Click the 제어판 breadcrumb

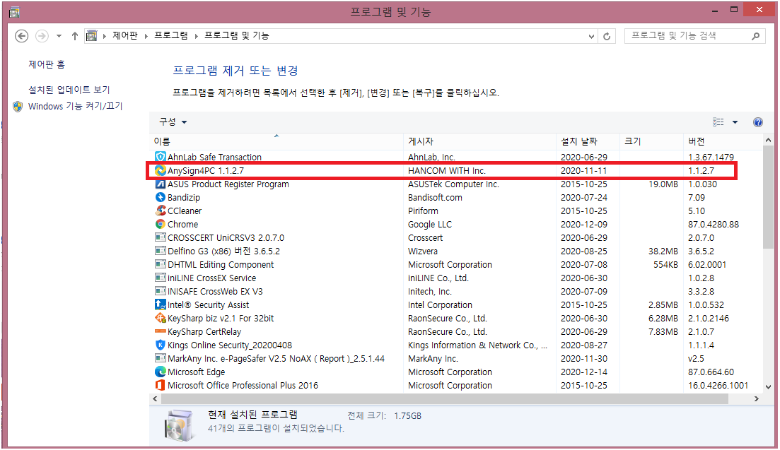click(125, 36)
